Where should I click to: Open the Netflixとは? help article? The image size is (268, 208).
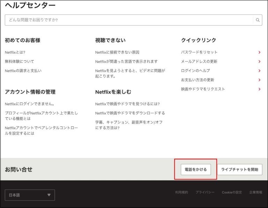click(x=15, y=52)
